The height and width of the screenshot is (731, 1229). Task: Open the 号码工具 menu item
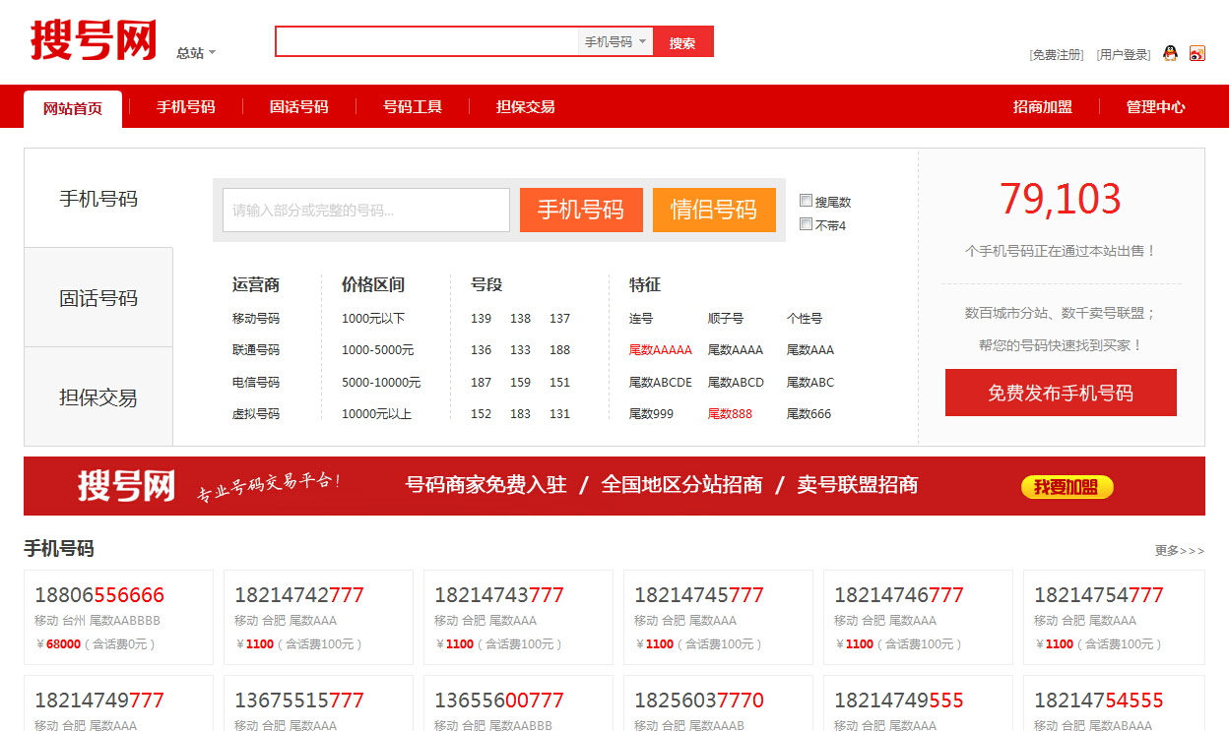click(x=413, y=106)
